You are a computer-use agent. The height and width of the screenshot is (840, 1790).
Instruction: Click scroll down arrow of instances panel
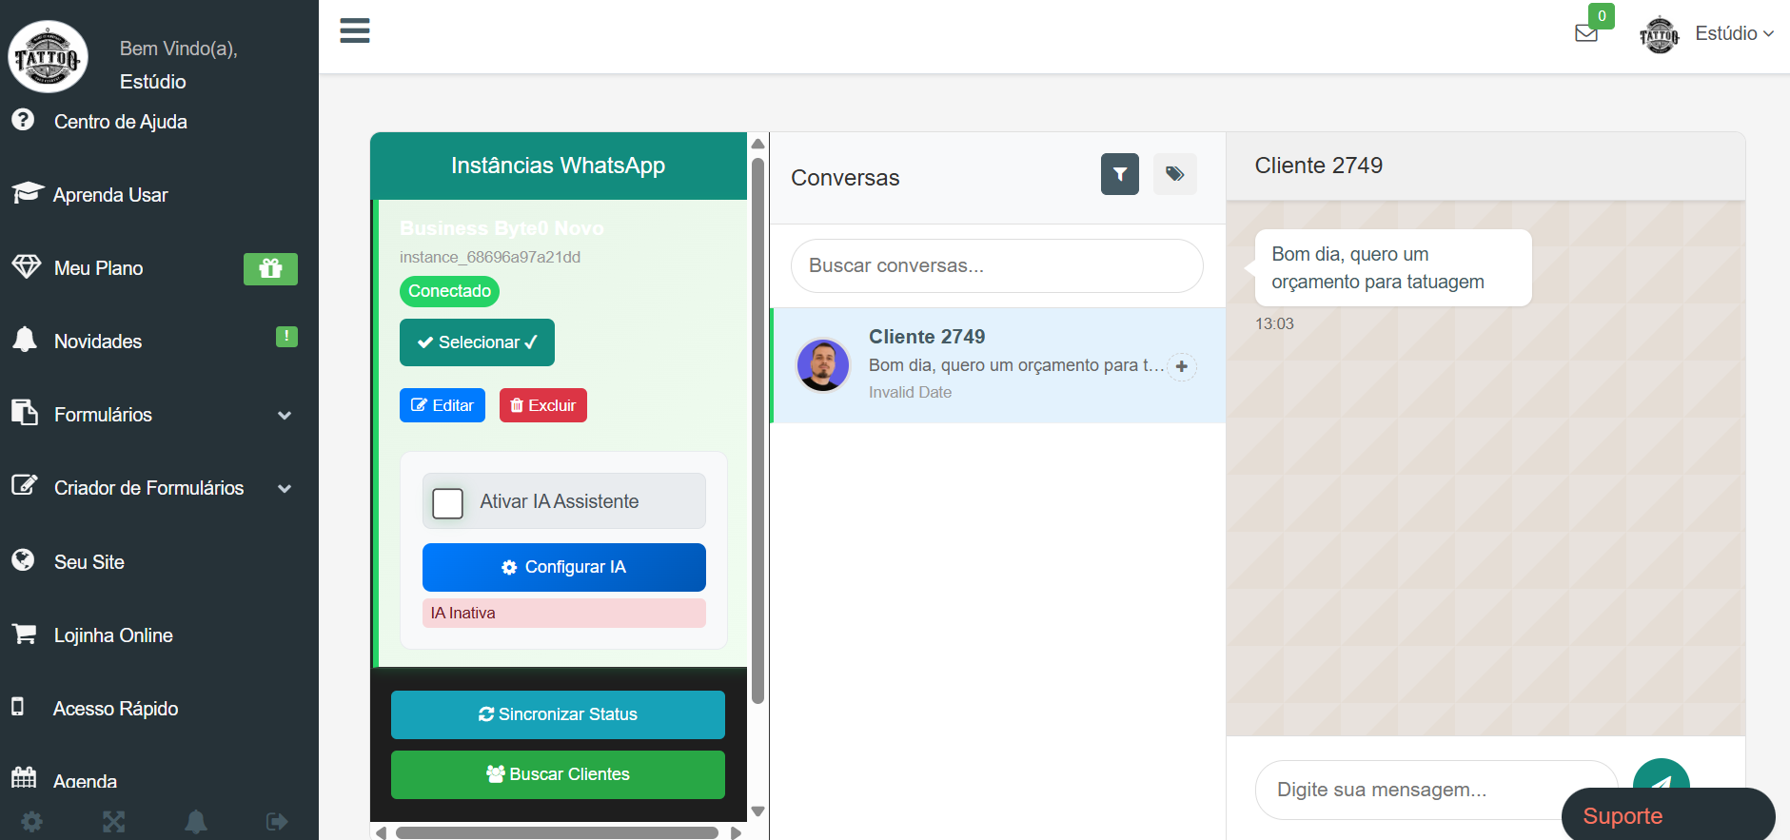coord(758,811)
